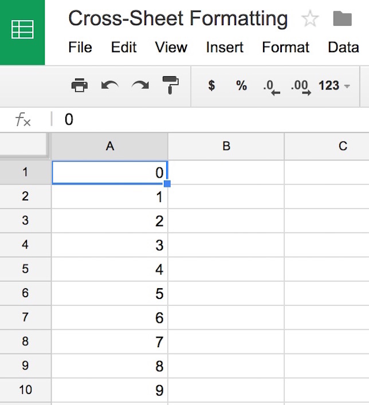Viewport: 369px width, 405px height.
Task: Open the Data menu
Action: click(343, 48)
